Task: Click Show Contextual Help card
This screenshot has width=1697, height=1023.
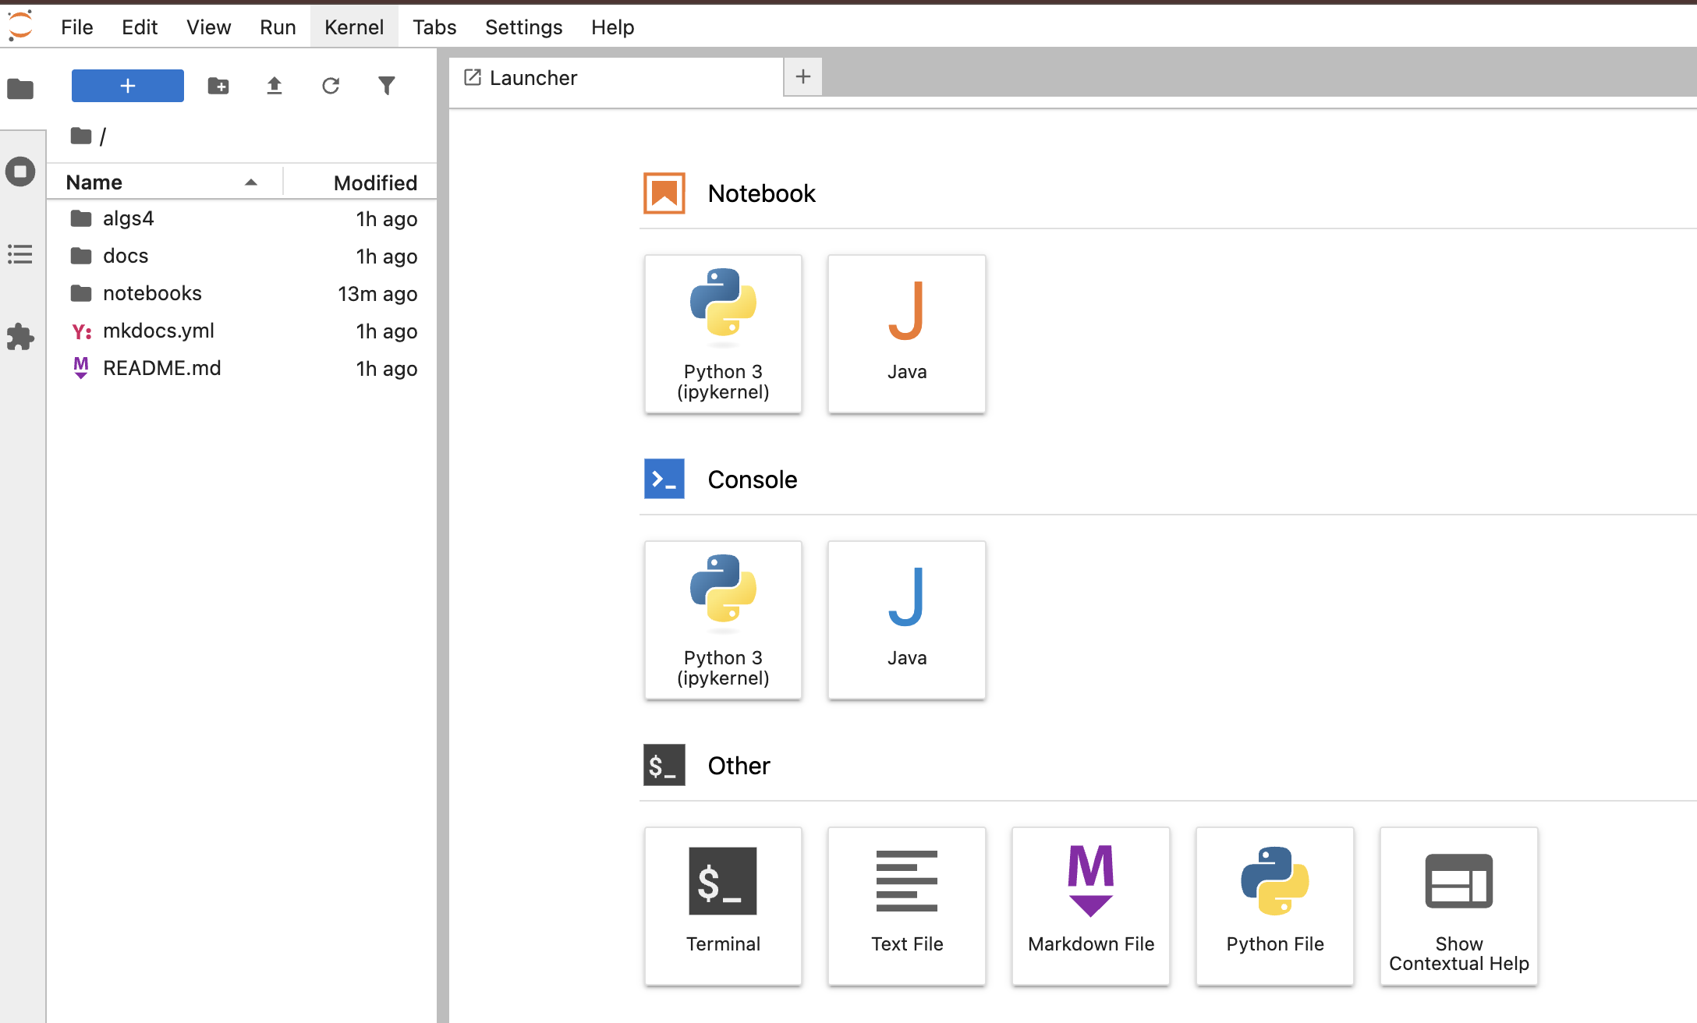Action: click(1459, 906)
